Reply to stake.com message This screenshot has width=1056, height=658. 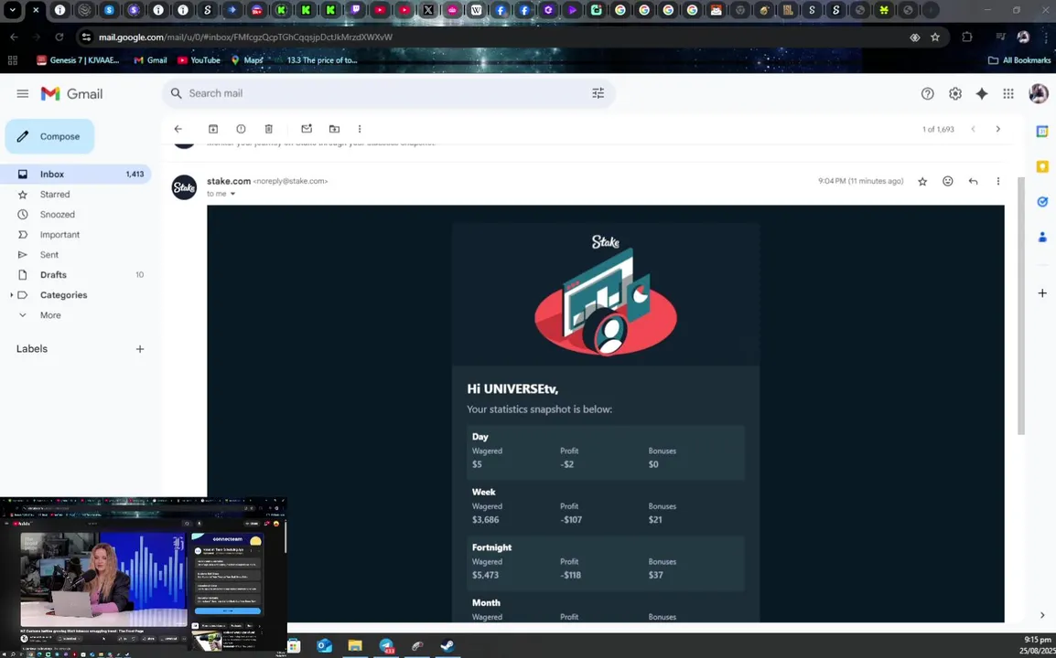tap(973, 182)
